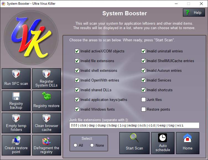Viewport: 208px width, 160px height.
Task: Click the Registry restore label
Action: [46, 106]
